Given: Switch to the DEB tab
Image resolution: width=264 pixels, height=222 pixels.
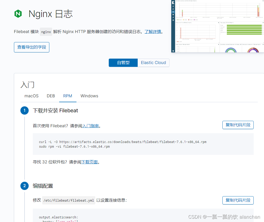Looking at the screenshot, I should pyautogui.click(x=51, y=96).
